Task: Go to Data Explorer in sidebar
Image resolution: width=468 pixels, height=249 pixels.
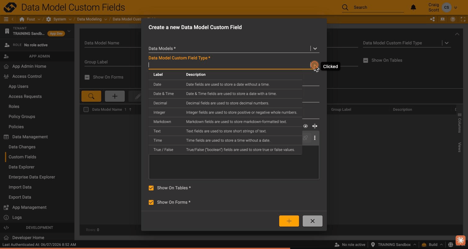Action: pos(21,167)
